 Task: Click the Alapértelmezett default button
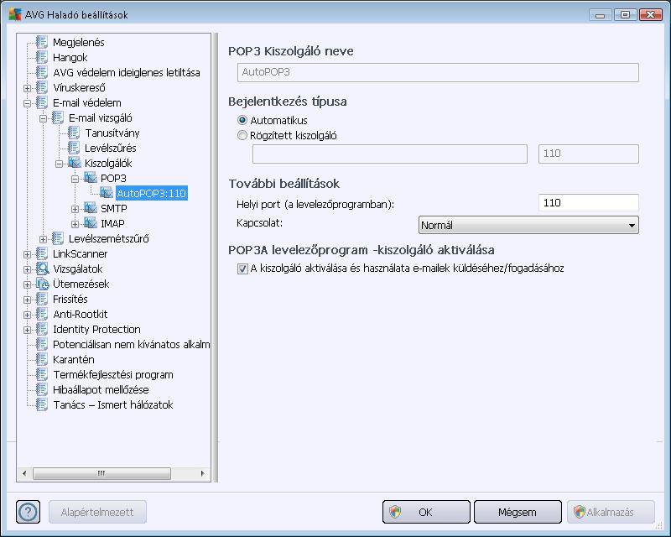pyautogui.click(x=97, y=512)
